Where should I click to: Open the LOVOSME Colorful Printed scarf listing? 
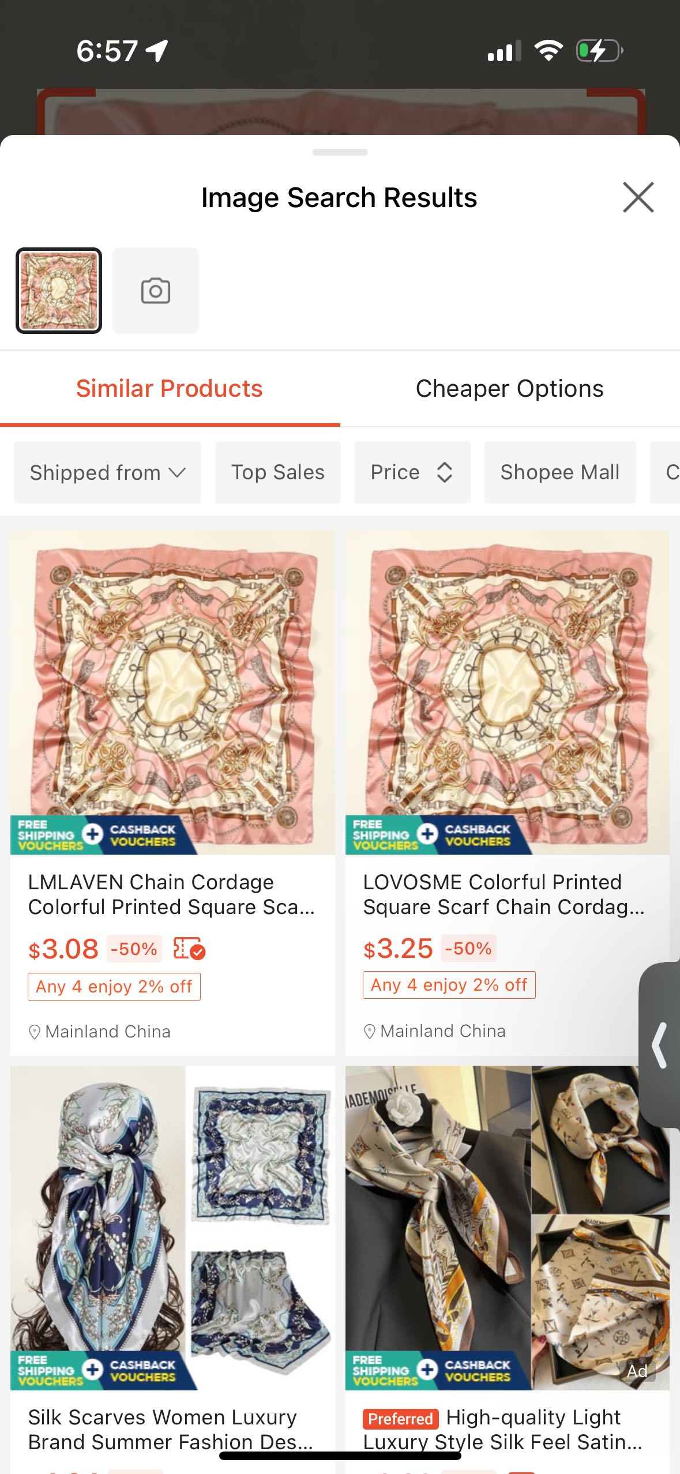pos(503,894)
